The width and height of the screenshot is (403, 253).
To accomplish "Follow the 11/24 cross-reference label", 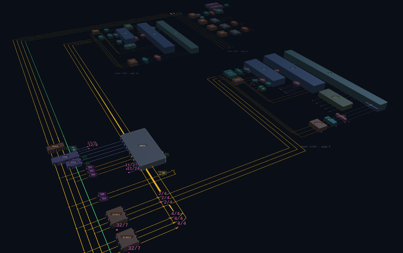I will 133,168.
